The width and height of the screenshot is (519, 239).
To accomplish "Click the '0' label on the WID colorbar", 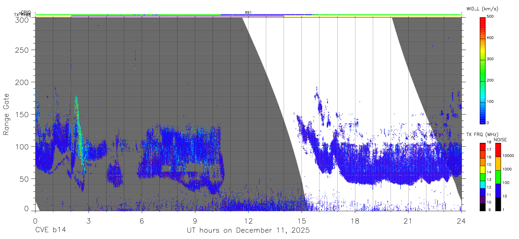I will coord(488,123).
